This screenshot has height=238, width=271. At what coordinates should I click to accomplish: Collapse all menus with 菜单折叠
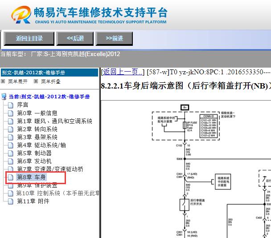pos(51,81)
